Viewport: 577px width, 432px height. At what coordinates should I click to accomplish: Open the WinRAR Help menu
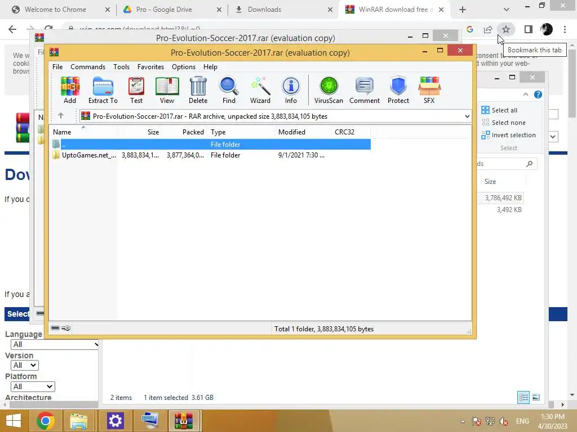[210, 67]
